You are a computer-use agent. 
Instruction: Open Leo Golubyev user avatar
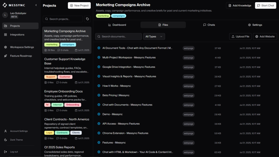click(5, 15)
